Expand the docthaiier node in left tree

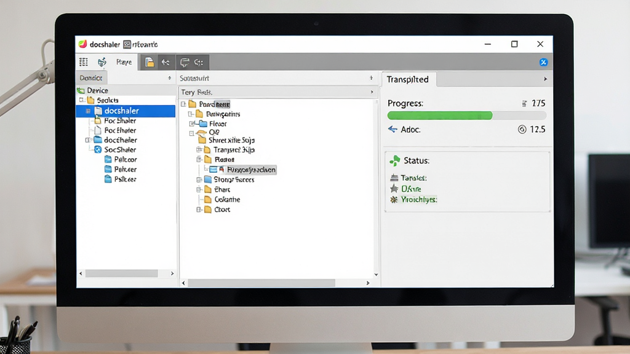coord(87,140)
